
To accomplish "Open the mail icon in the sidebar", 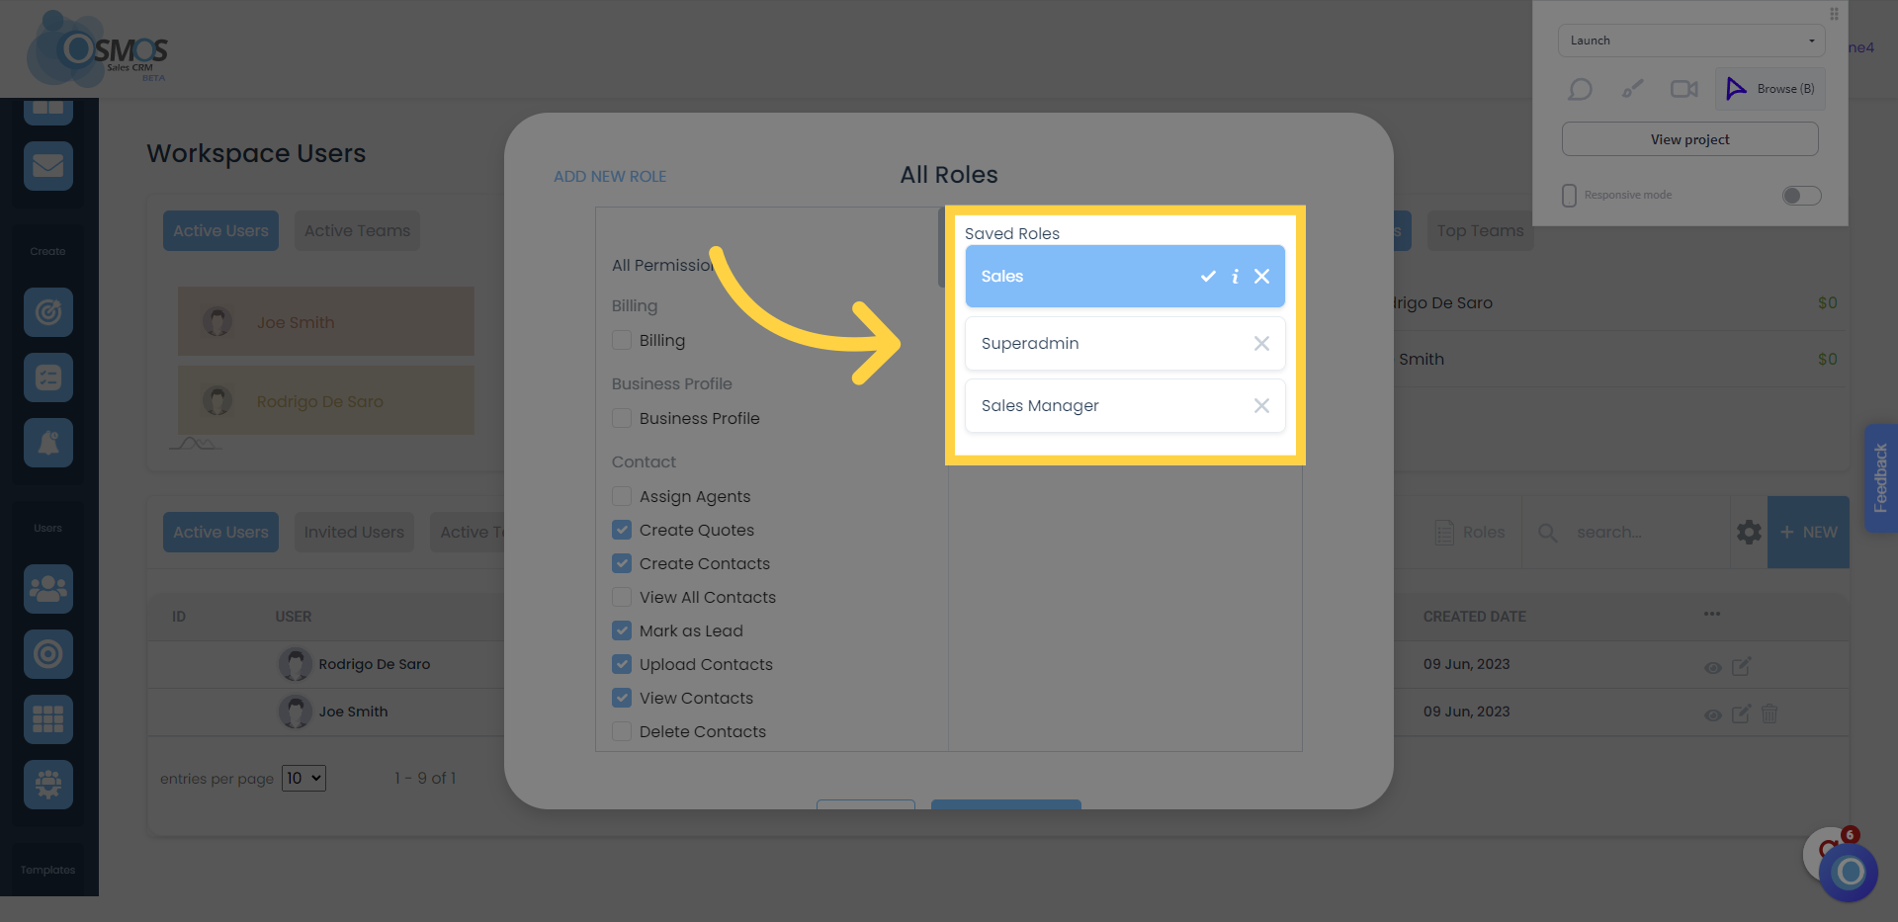I will 48,166.
